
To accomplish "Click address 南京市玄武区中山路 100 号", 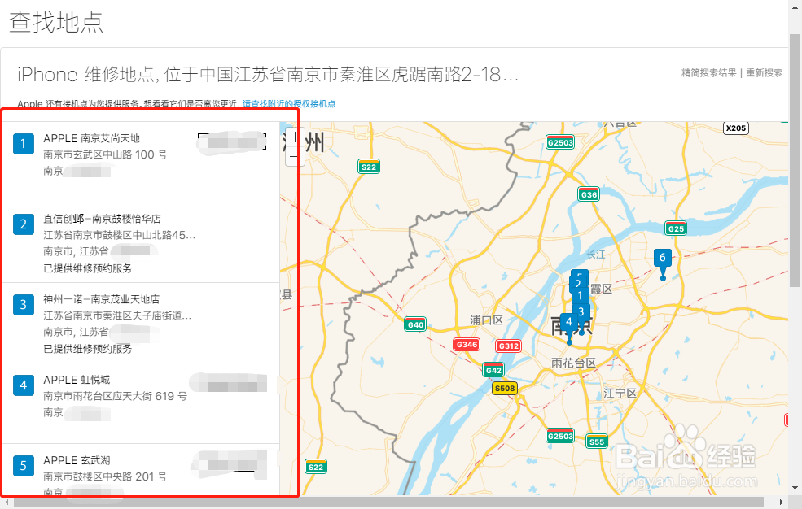I will (x=105, y=154).
